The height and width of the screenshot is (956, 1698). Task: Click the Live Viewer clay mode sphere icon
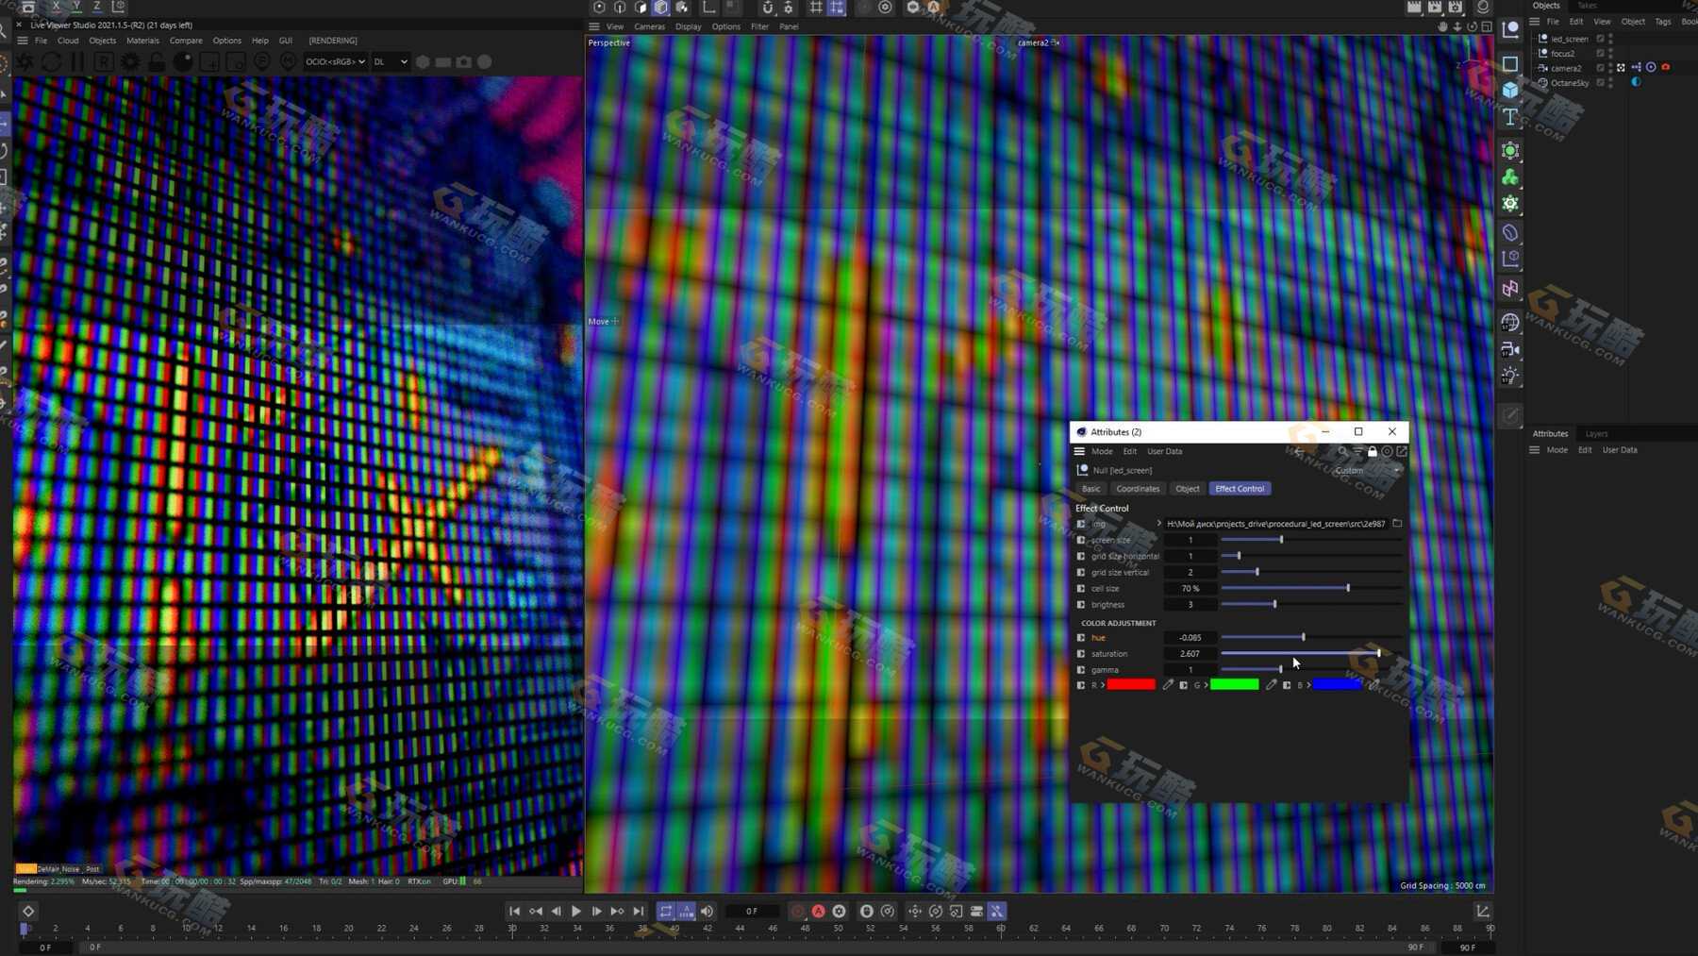pyautogui.click(x=183, y=61)
